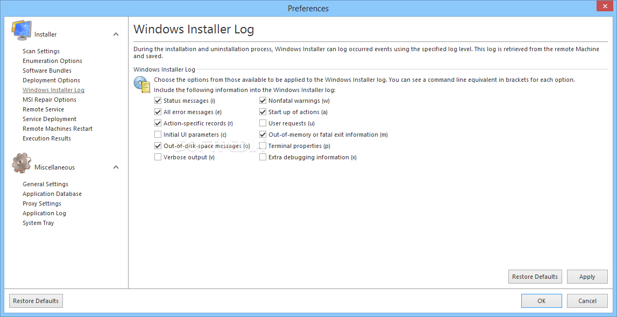Click the Windows Installer Log disc icon

coord(142,84)
